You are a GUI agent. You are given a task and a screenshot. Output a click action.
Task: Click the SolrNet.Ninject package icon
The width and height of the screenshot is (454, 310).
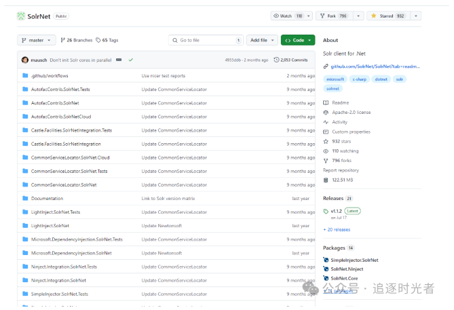[326, 269]
